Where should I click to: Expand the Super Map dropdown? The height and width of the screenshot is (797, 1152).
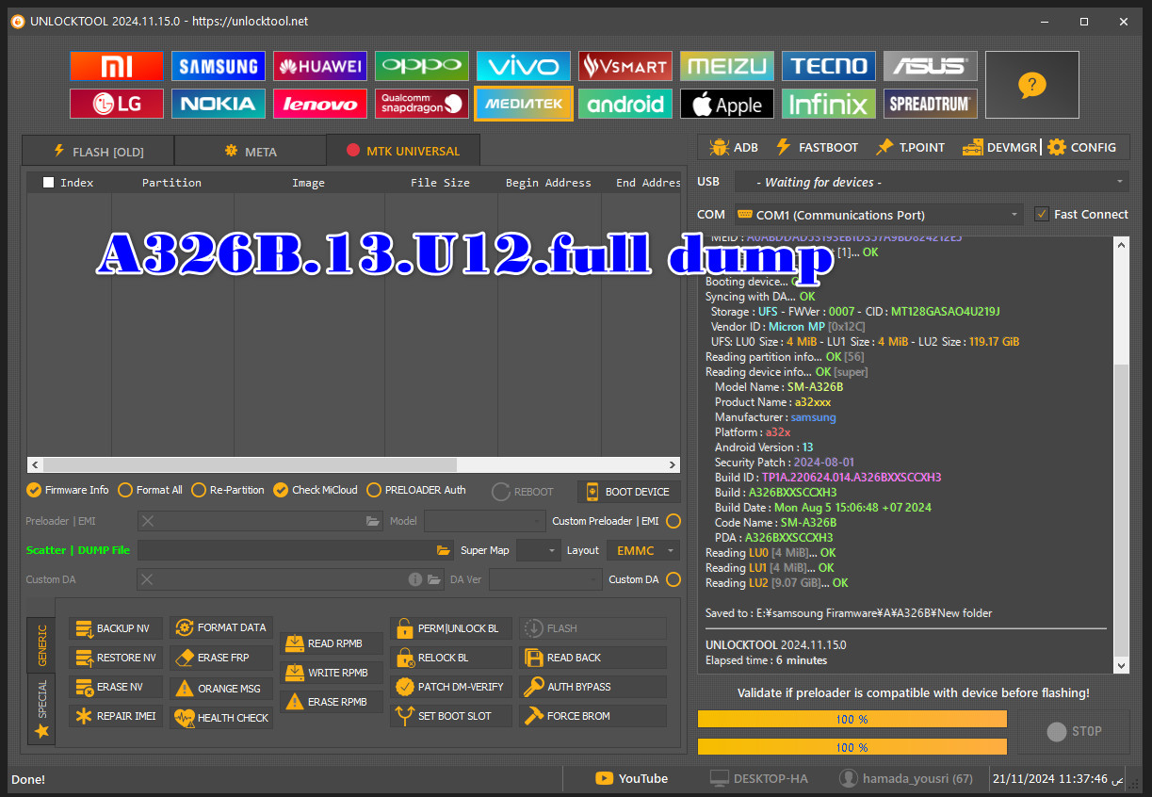coord(539,550)
